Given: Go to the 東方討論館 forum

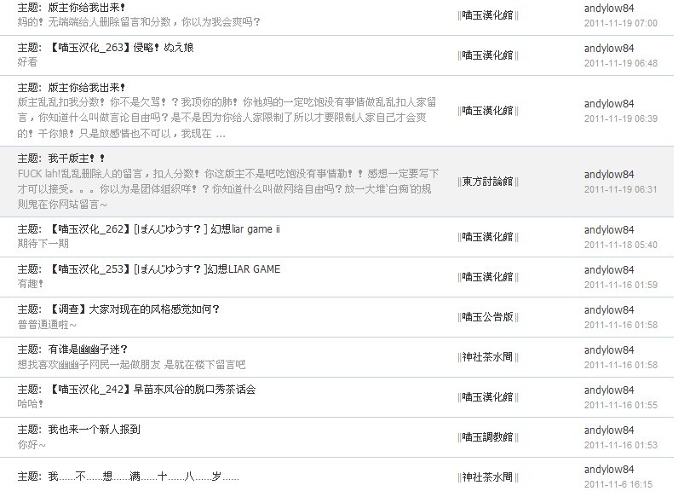Looking at the screenshot, I should (x=488, y=181).
